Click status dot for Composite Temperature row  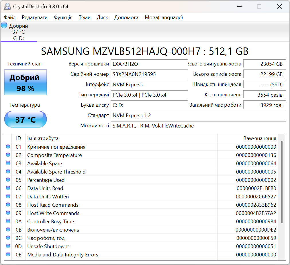(8, 155)
